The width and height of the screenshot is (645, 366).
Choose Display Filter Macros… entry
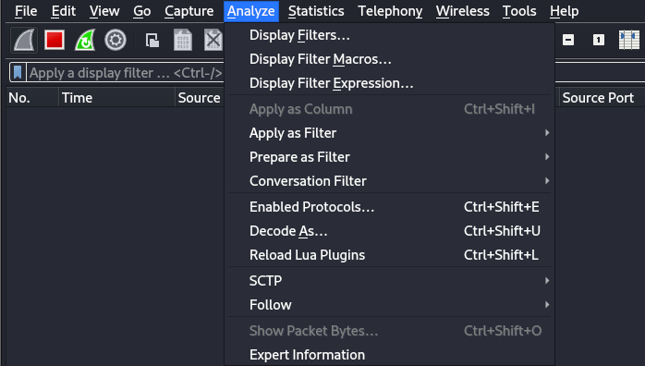click(389, 59)
